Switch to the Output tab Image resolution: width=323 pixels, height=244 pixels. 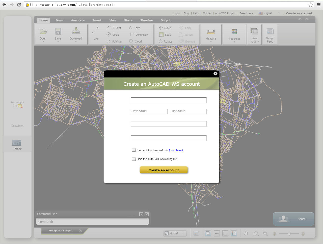click(x=166, y=20)
